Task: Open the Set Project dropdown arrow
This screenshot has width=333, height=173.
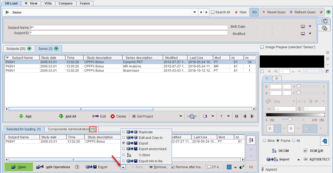Action: (x=181, y=116)
